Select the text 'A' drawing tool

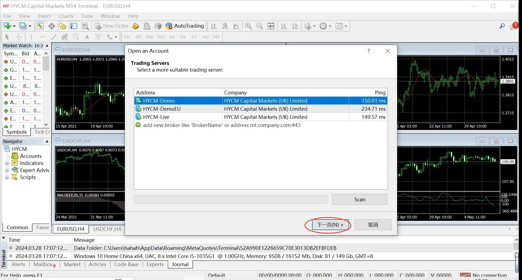tap(87, 37)
